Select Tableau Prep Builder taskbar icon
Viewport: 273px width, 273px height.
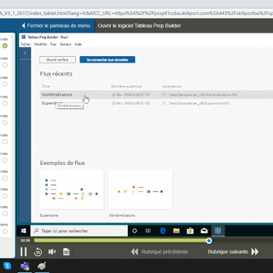218,231
